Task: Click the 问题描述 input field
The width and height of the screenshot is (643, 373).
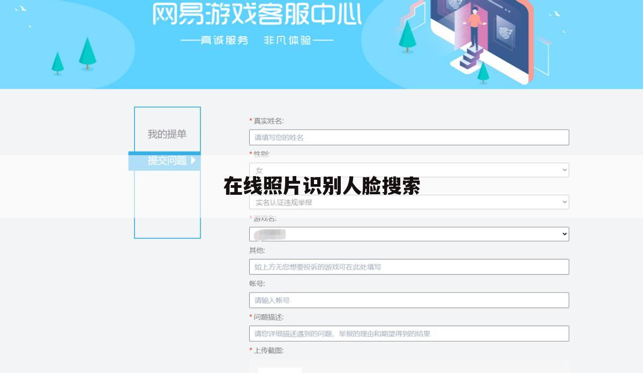Action: pos(409,333)
